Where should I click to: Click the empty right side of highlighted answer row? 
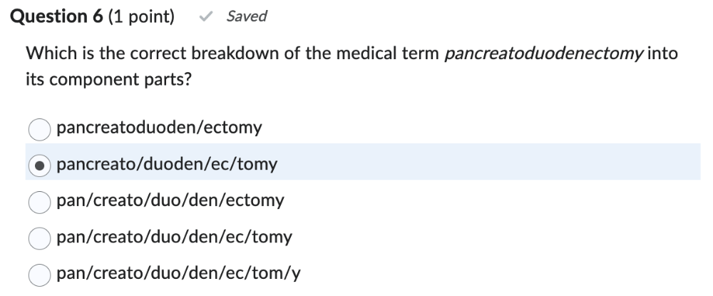point(499,165)
